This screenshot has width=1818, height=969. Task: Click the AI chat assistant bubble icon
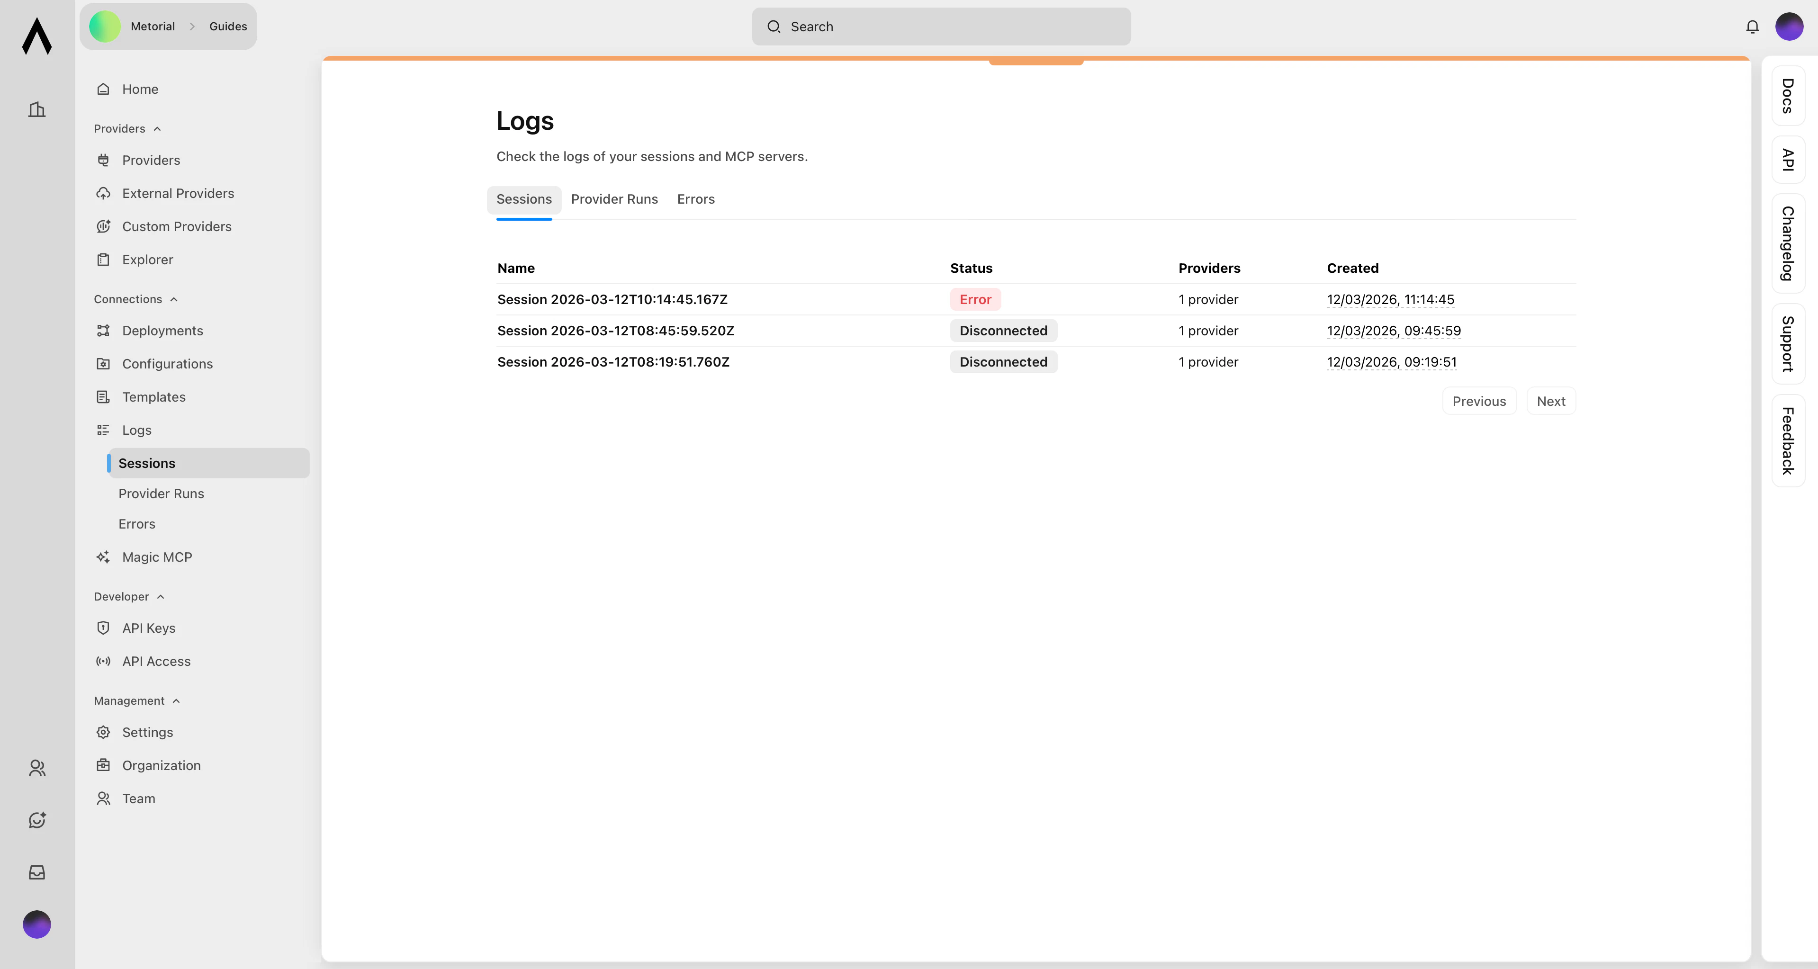(x=36, y=821)
